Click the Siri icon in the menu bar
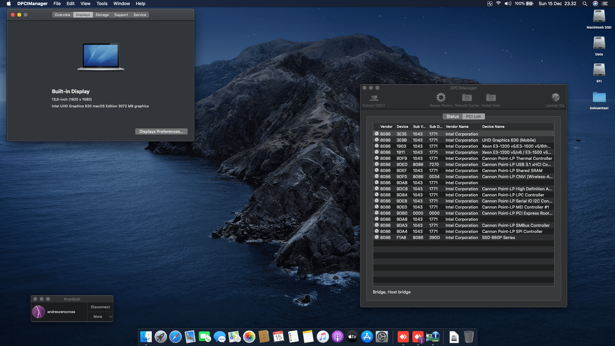Viewport: 615px width, 346px height. [595, 4]
